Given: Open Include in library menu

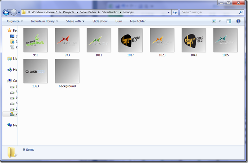Looking at the screenshot, I should point(45,21).
